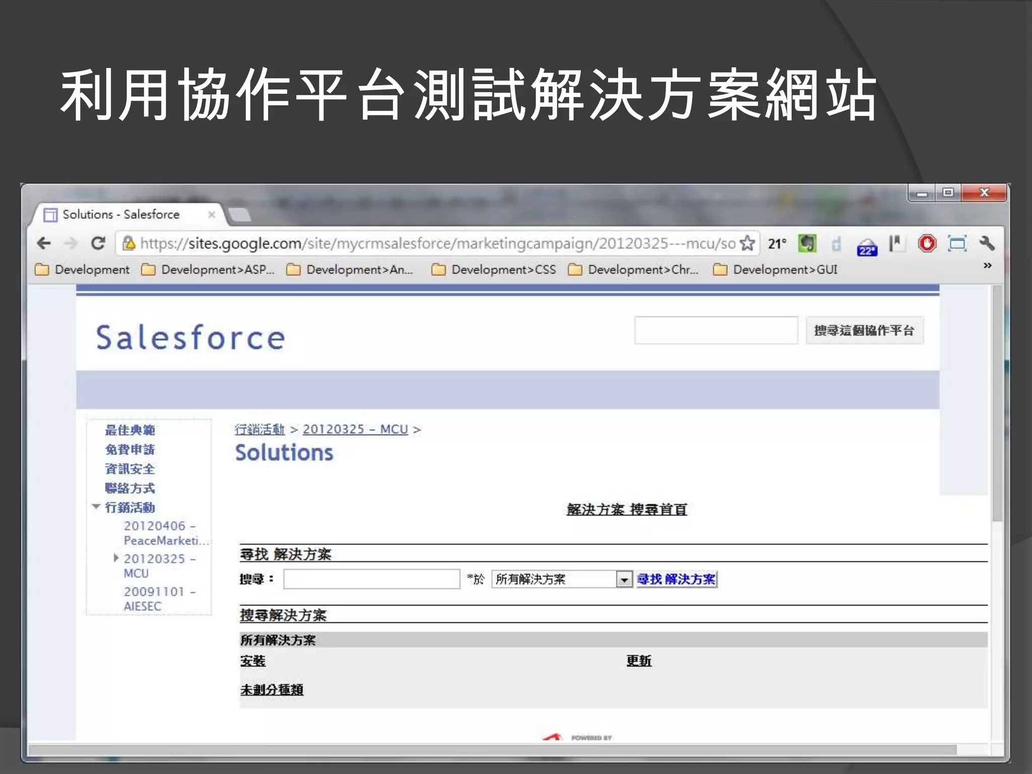Click the SSL lock warning icon
Image resolution: width=1032 pixels, height=774 pixels.
129,243
